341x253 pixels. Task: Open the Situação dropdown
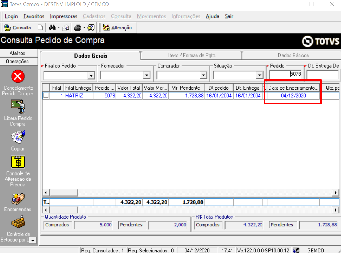tap(260, 75)
